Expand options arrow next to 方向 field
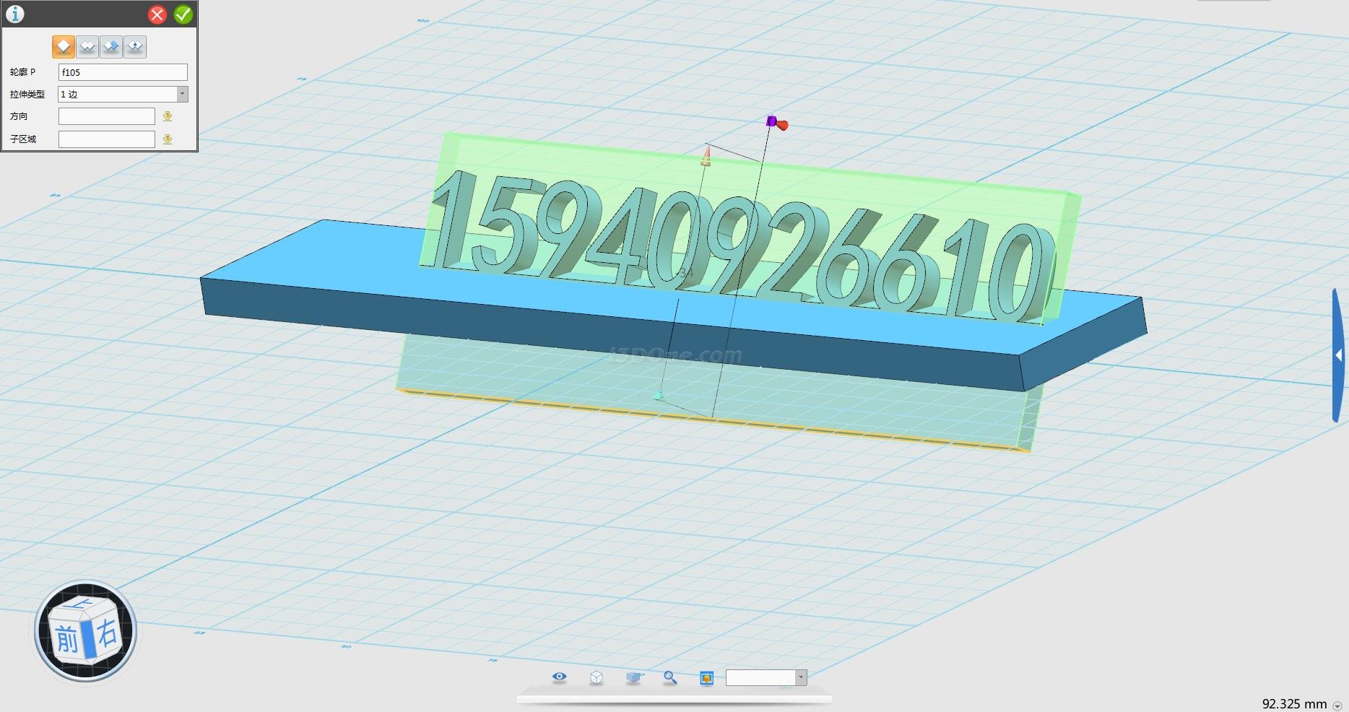The height and width of the screenshot is (712, 1349). [168, 116]
